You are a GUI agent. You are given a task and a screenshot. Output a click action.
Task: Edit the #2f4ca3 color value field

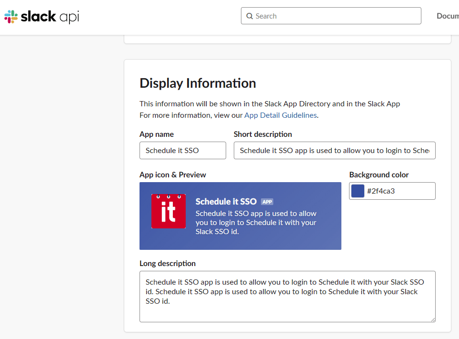coord(392,191)
